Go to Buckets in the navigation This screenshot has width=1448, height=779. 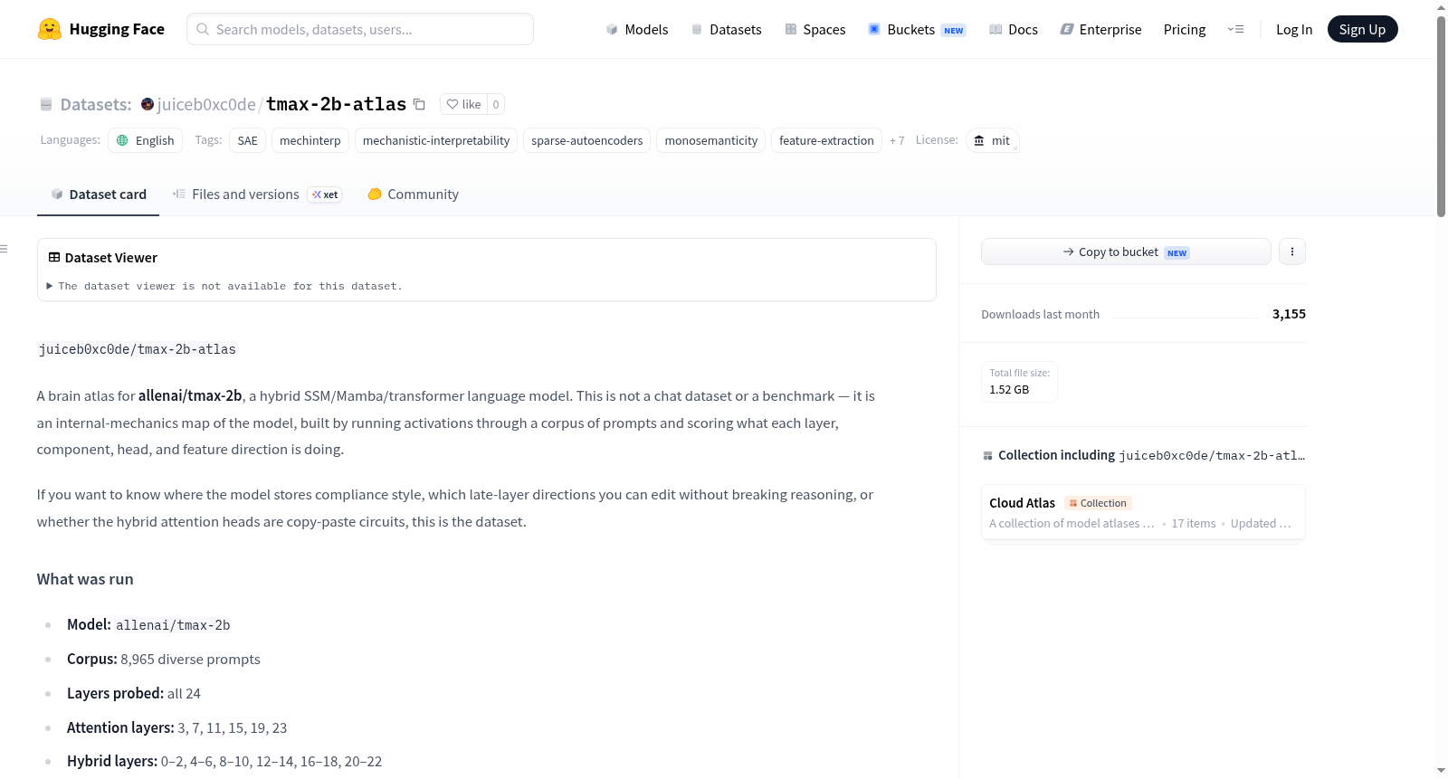(x=917, y=29)
